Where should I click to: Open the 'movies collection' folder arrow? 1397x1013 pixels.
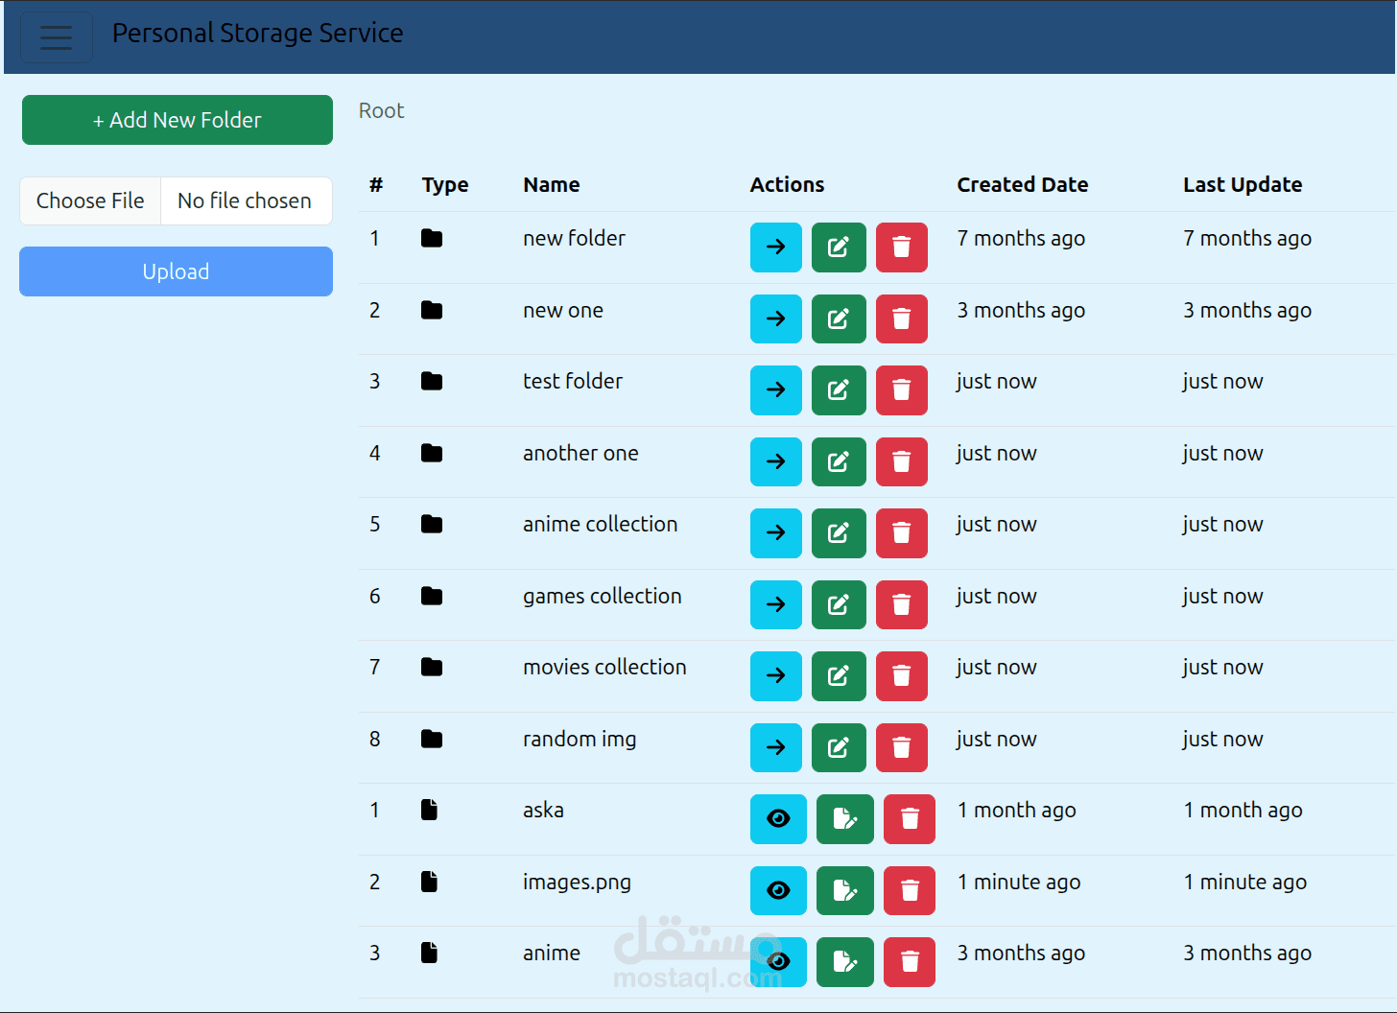click(x=776, y=676)
